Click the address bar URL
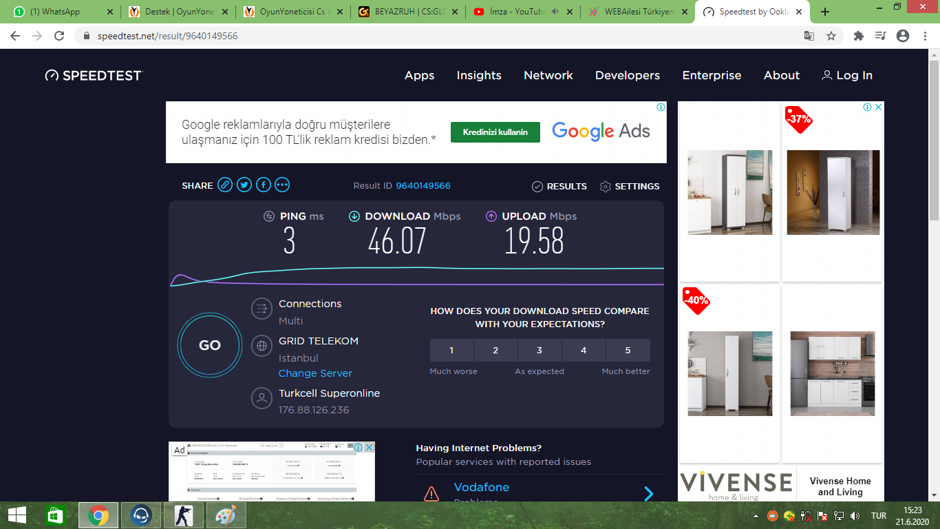Image resolution: width=940 pixels, height=529 pixels. pyautogui.click(x=167, y=36)
